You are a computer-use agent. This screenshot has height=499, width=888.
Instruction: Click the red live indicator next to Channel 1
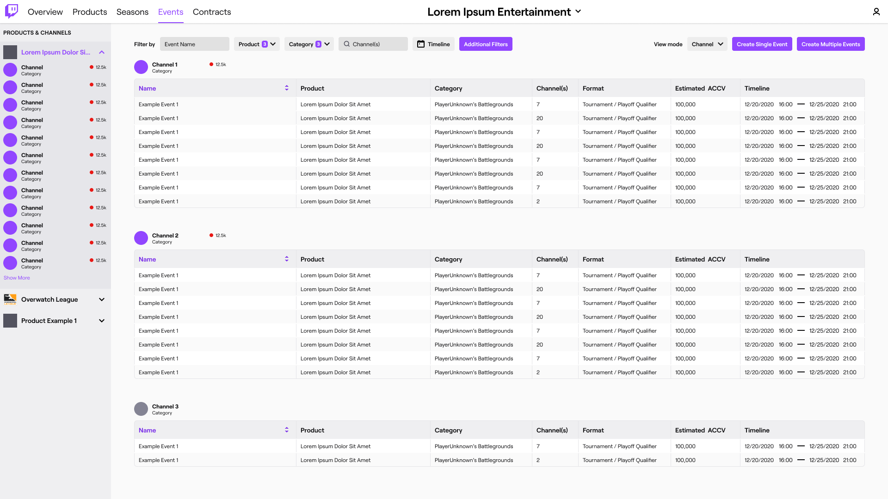(212, 64)
